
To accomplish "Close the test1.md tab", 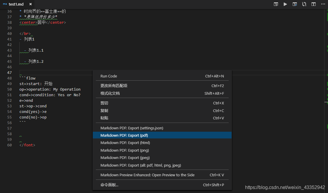I will pyautogui.click(x=31, y=4).
